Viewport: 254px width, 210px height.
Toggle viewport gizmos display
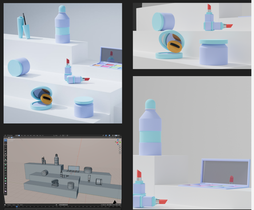pos(106,135)
